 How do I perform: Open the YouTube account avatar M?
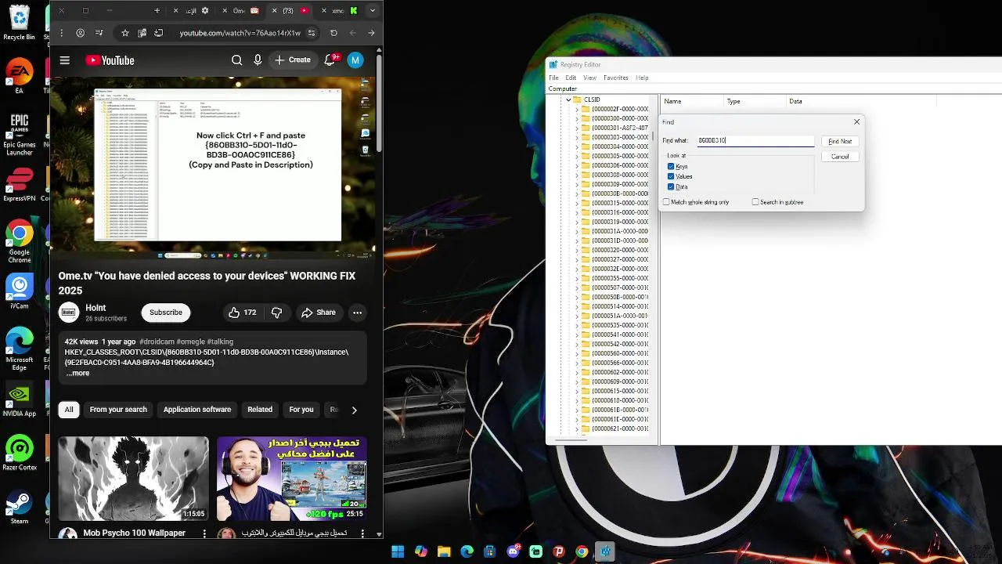[x=355, y=60]
